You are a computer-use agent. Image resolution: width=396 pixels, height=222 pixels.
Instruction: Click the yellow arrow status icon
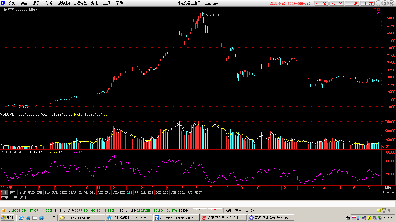(x=379, y=210)
